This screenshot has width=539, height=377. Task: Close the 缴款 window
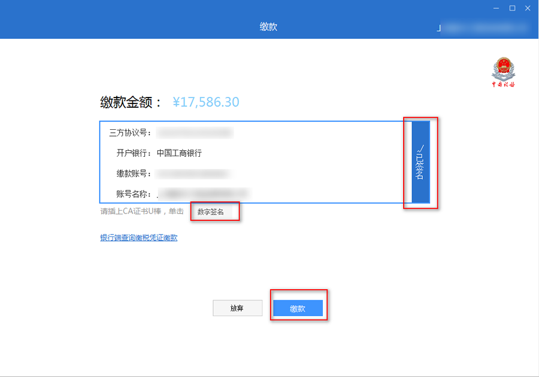(x=528, y=8)
